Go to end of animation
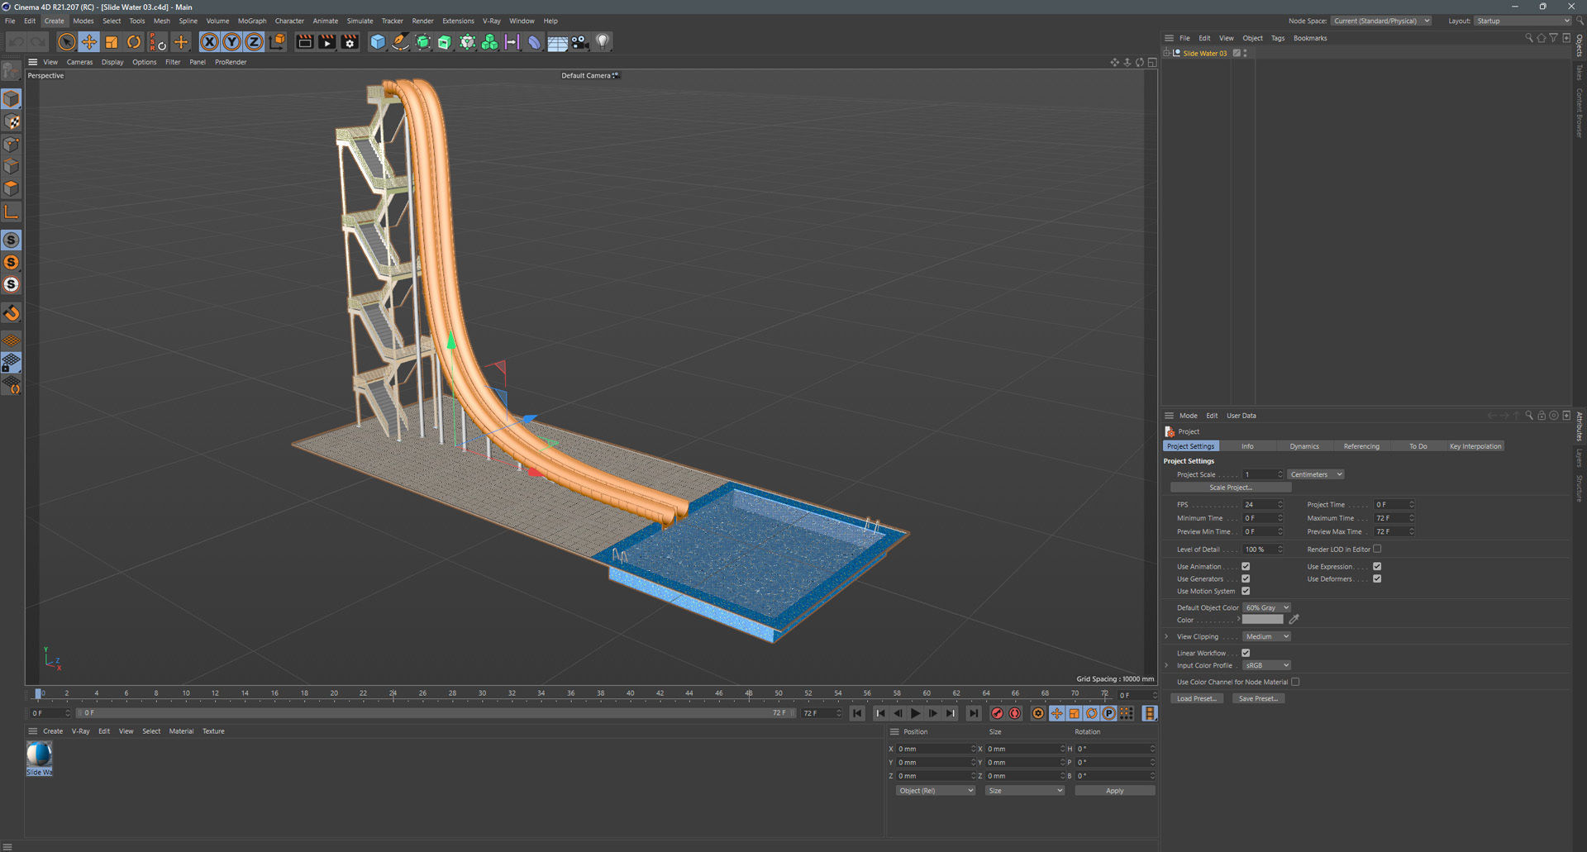 pyautogui.click(x=974, y=713)
